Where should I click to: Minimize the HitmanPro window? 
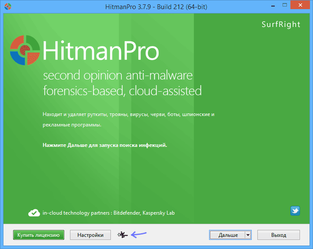tap(273, 6)
